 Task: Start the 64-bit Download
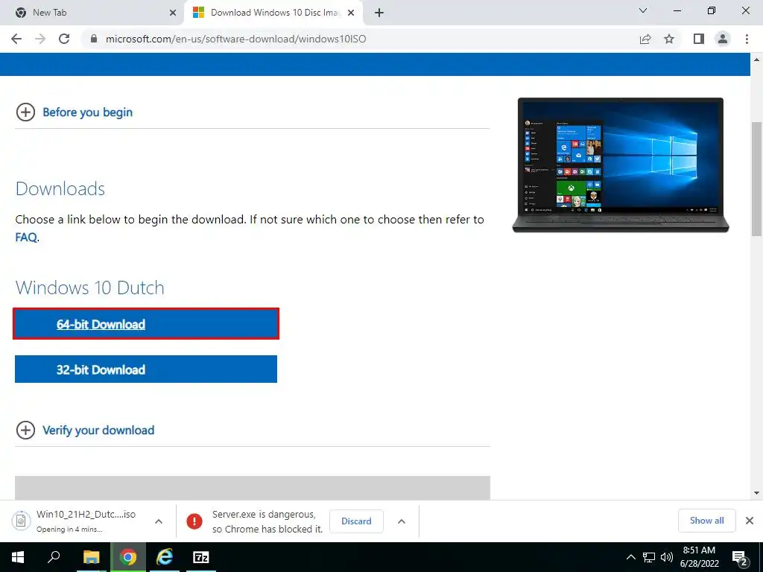tap(146, 324)
